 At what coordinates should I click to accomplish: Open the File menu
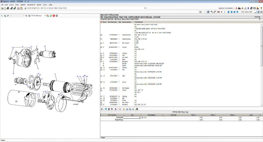tap(2, 5)
